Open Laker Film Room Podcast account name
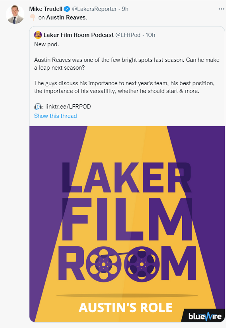 click(x=79, y=35)
